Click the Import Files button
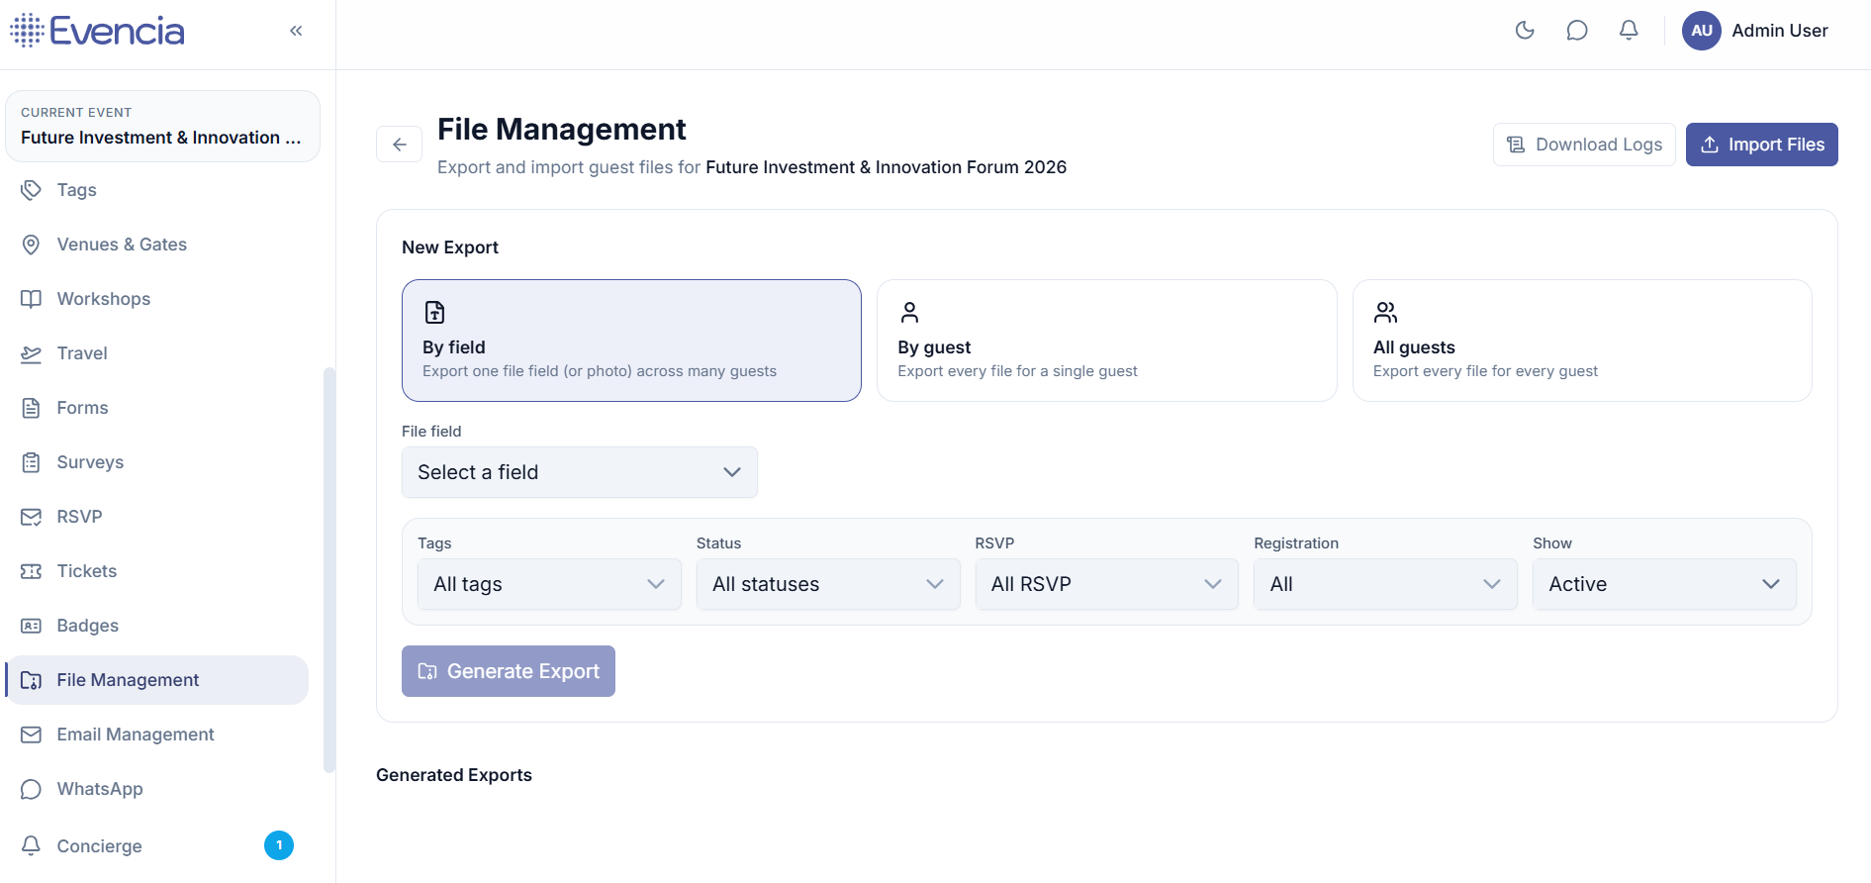Screen dimensions: 1871x883 tap(1762, 145)
